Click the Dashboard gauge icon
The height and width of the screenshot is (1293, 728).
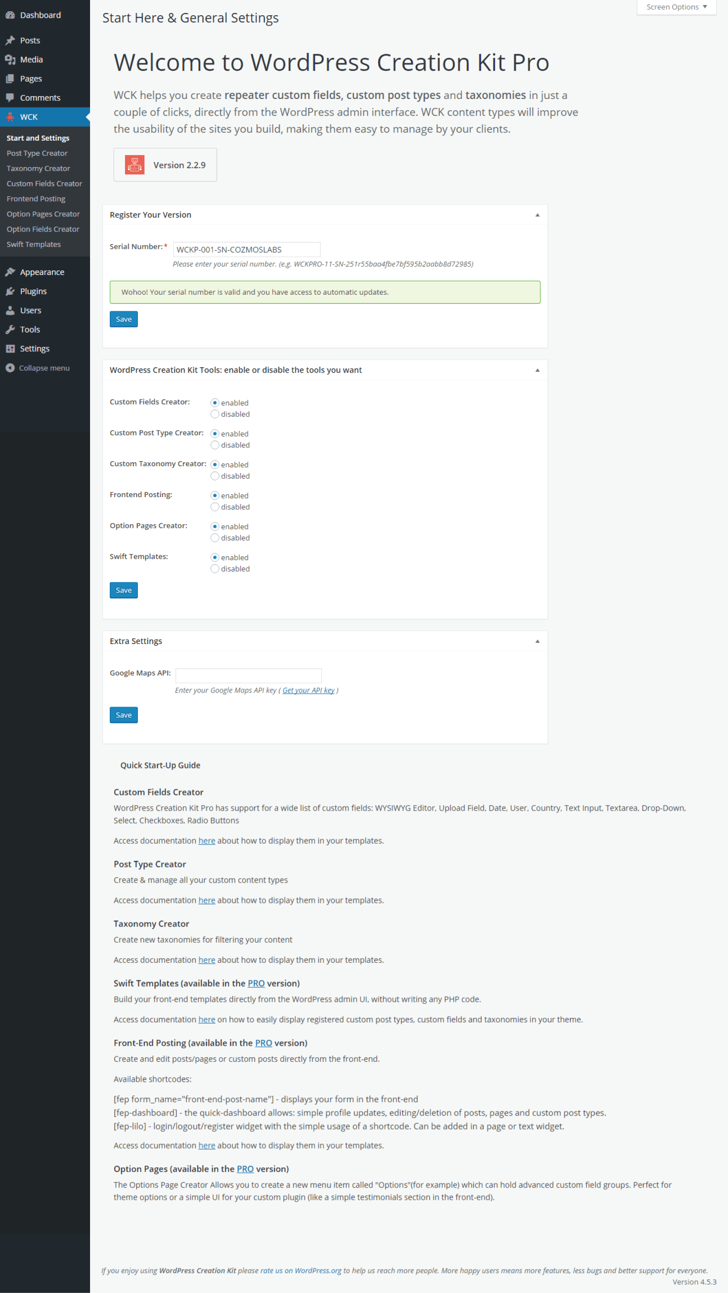(10, 15)
